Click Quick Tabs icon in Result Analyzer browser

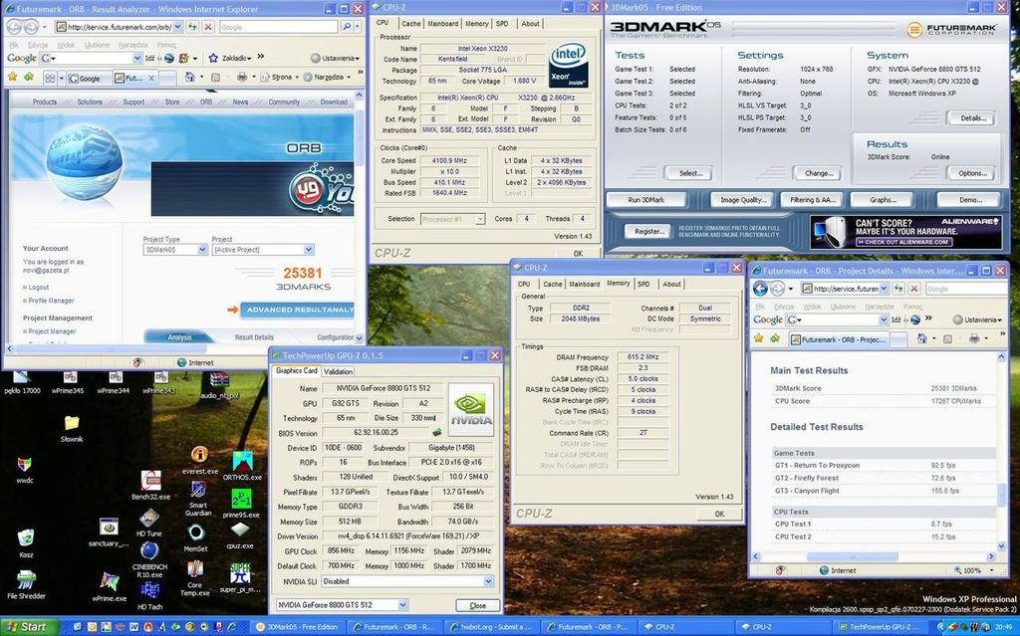coord(50,78)
